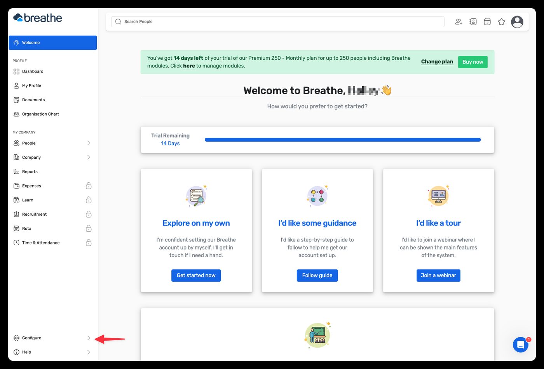Viewport: 544px width, 369px height.
Task: Click the Follow guide button
Action: tap(317, 275)
